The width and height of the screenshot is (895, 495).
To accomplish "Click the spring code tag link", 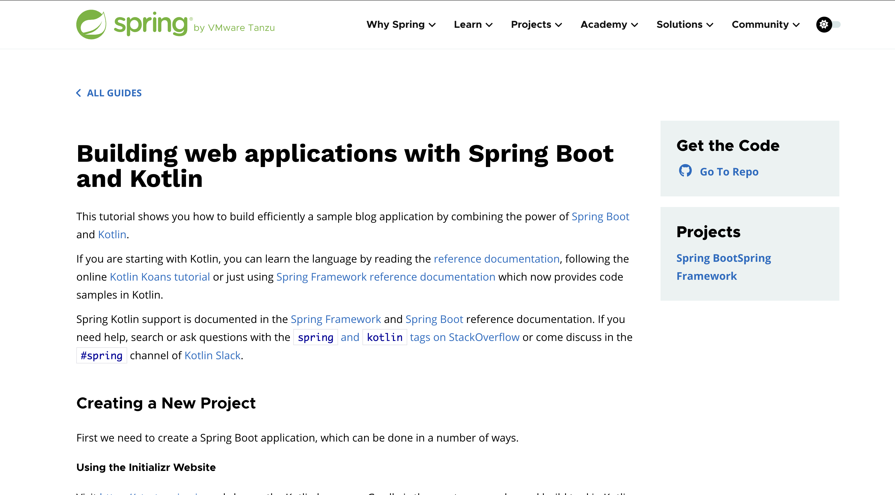I will 316,337.
